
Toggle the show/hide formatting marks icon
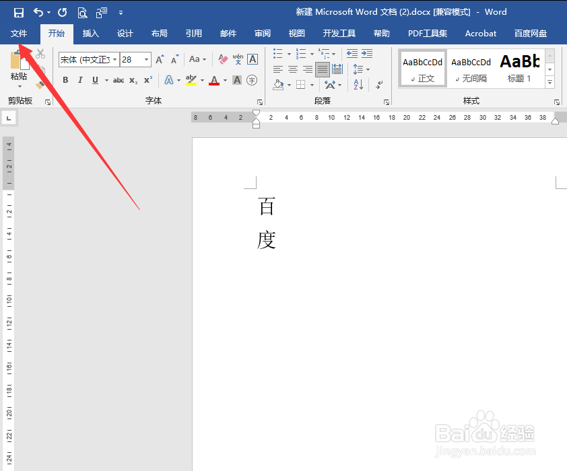(378, 85)
